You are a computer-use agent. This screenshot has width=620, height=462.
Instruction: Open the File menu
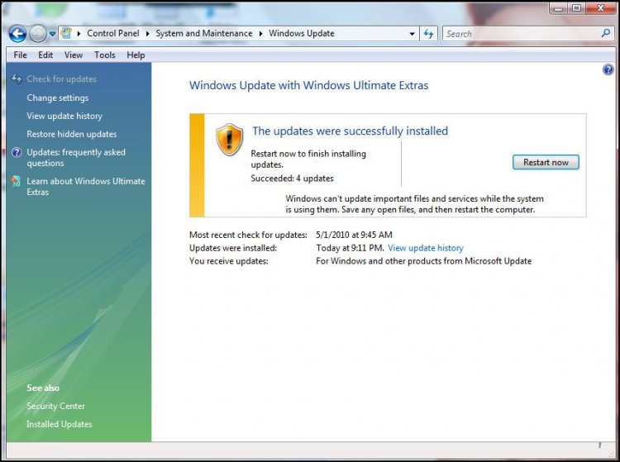tap(20, 55)
